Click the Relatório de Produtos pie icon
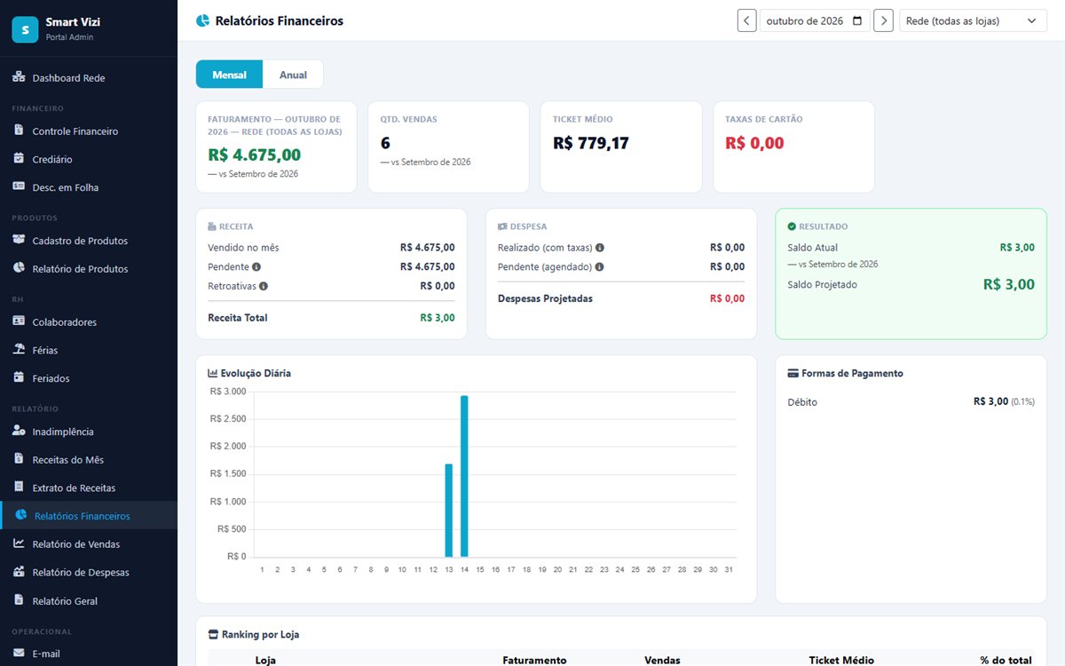 pos(19,268)
